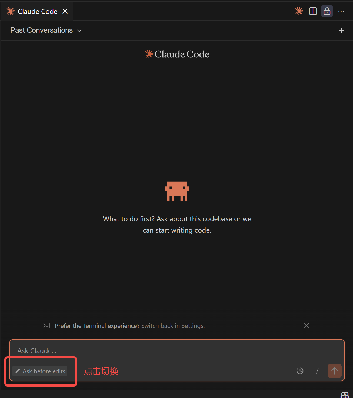Click the split editor layout icon
Screen dimensions: 353x398
click(x=313, y=11)
